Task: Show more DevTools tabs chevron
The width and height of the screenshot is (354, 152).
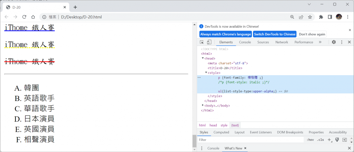Action: [320, 42]
